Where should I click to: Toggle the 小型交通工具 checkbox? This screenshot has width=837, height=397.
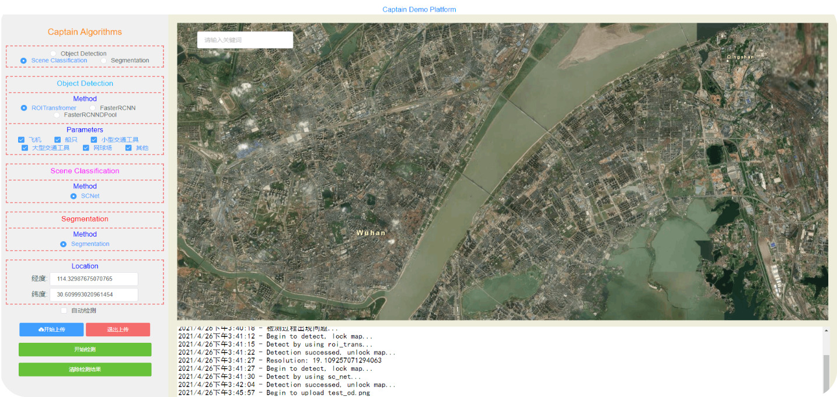point(94,140)
